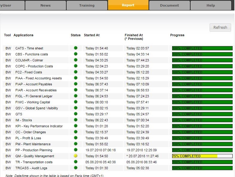Click status icon of PP - Production Planning

75,150
